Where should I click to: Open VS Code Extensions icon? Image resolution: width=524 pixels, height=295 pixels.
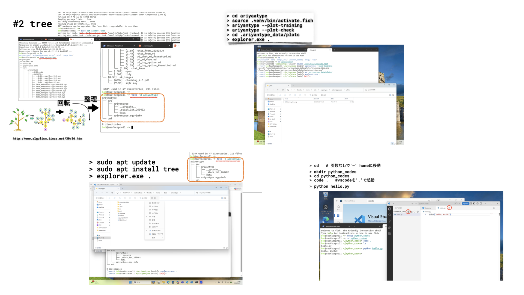tap(390, 233)
